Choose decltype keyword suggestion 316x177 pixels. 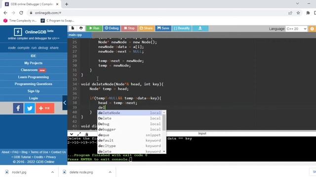pos(130,146)
